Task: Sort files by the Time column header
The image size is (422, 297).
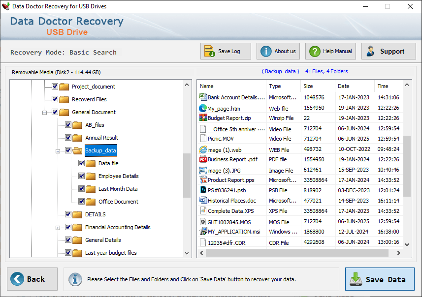Action: click(x=389, y=86)
